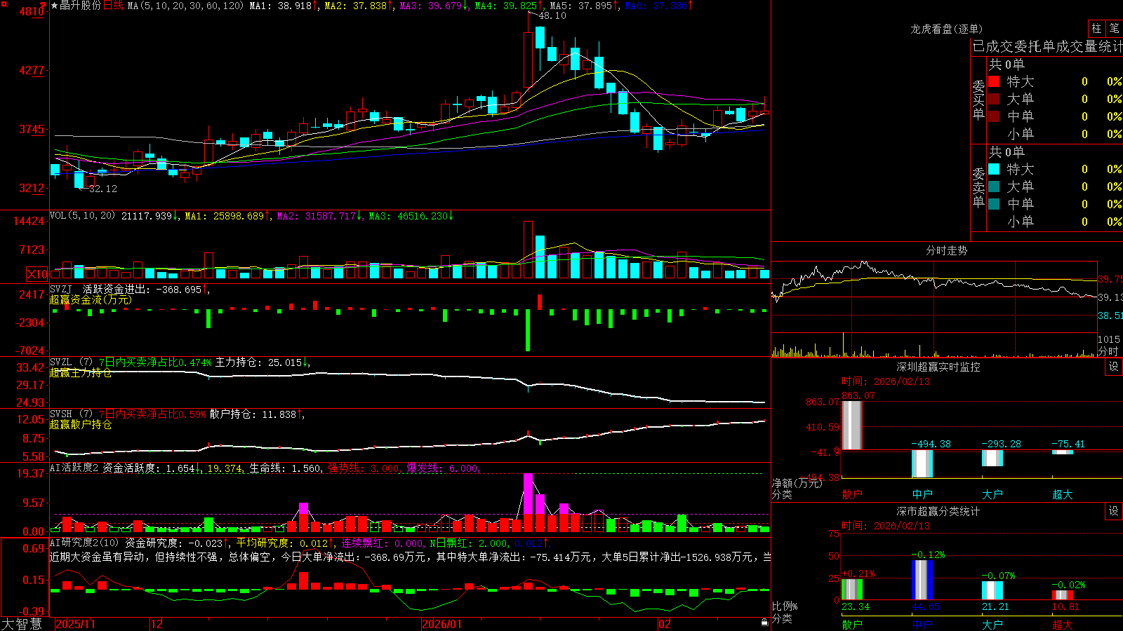
Task: Click the VOL(5,10,20) indicator label
Action: click(x=82, y=216)
